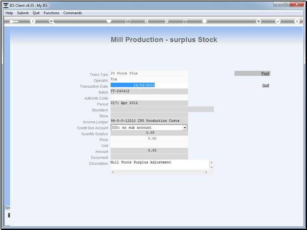The height and width of the screenshot is (230, 307).
Task: Open the Submit menu
Action: 23,13
